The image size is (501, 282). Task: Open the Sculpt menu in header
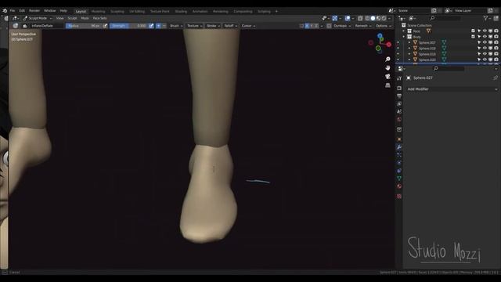pyautogui.click(x=72, y=18)
